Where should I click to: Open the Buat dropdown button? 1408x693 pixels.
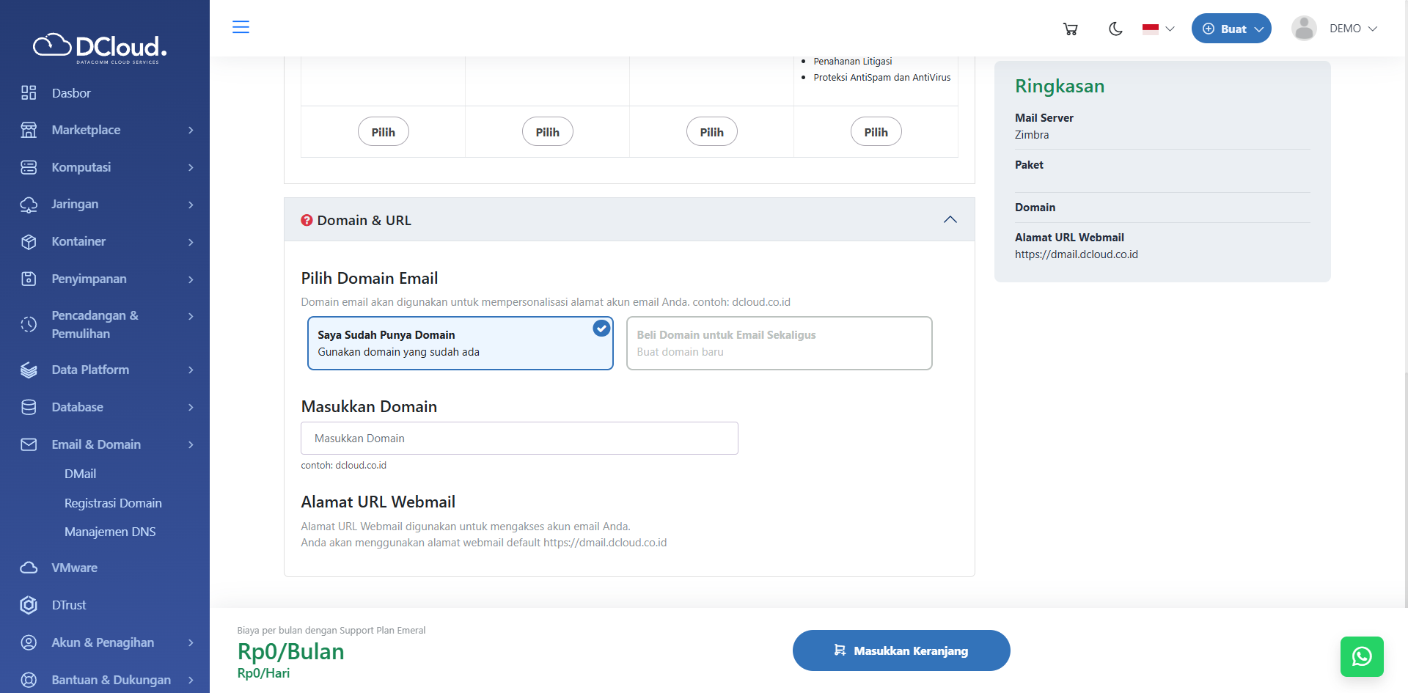[x=1231, y=29]
